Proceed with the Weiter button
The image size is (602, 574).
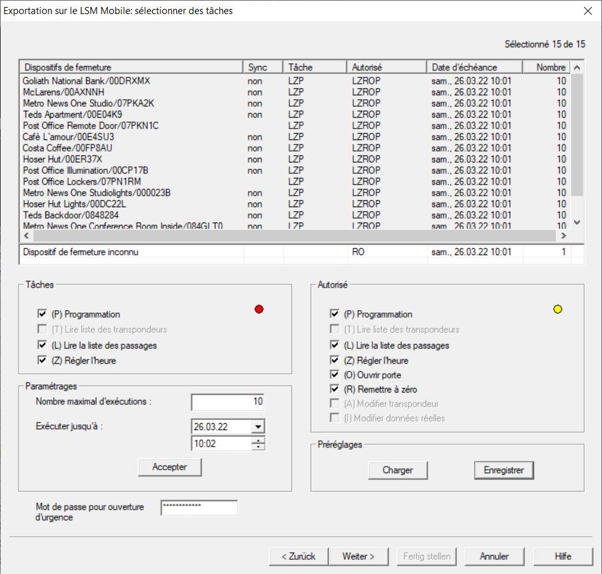[x=358, y=556]
